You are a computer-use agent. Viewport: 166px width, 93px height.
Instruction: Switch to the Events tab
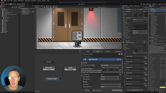tap(108, 51)
